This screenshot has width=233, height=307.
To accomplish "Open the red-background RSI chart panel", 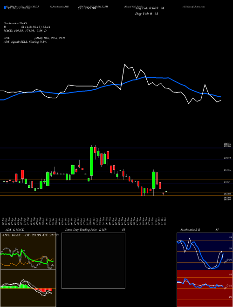I will click(205, 288).
